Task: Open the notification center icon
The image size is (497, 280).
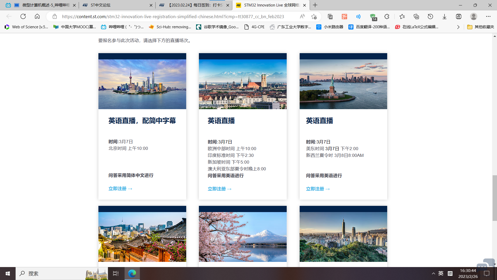Action: (487, 273)
